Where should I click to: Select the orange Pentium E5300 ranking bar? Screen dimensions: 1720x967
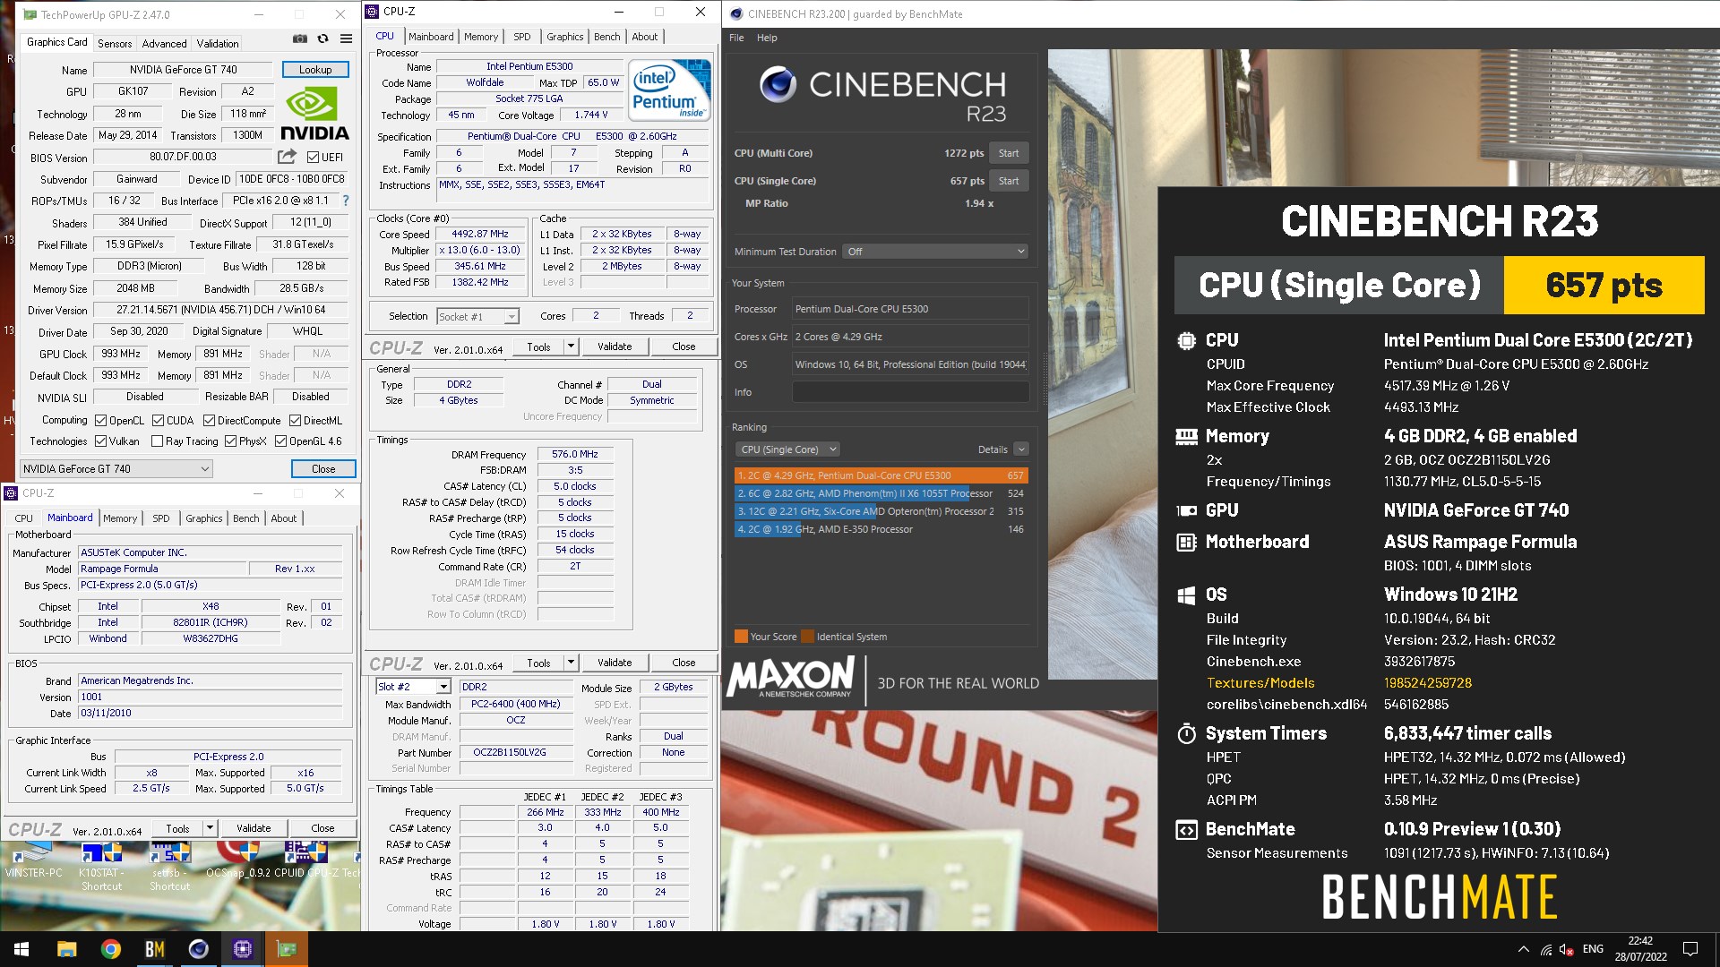click(881, 475)
